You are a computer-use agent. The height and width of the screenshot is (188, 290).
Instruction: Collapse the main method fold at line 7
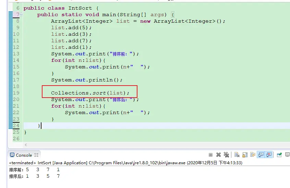coord(21,15)
